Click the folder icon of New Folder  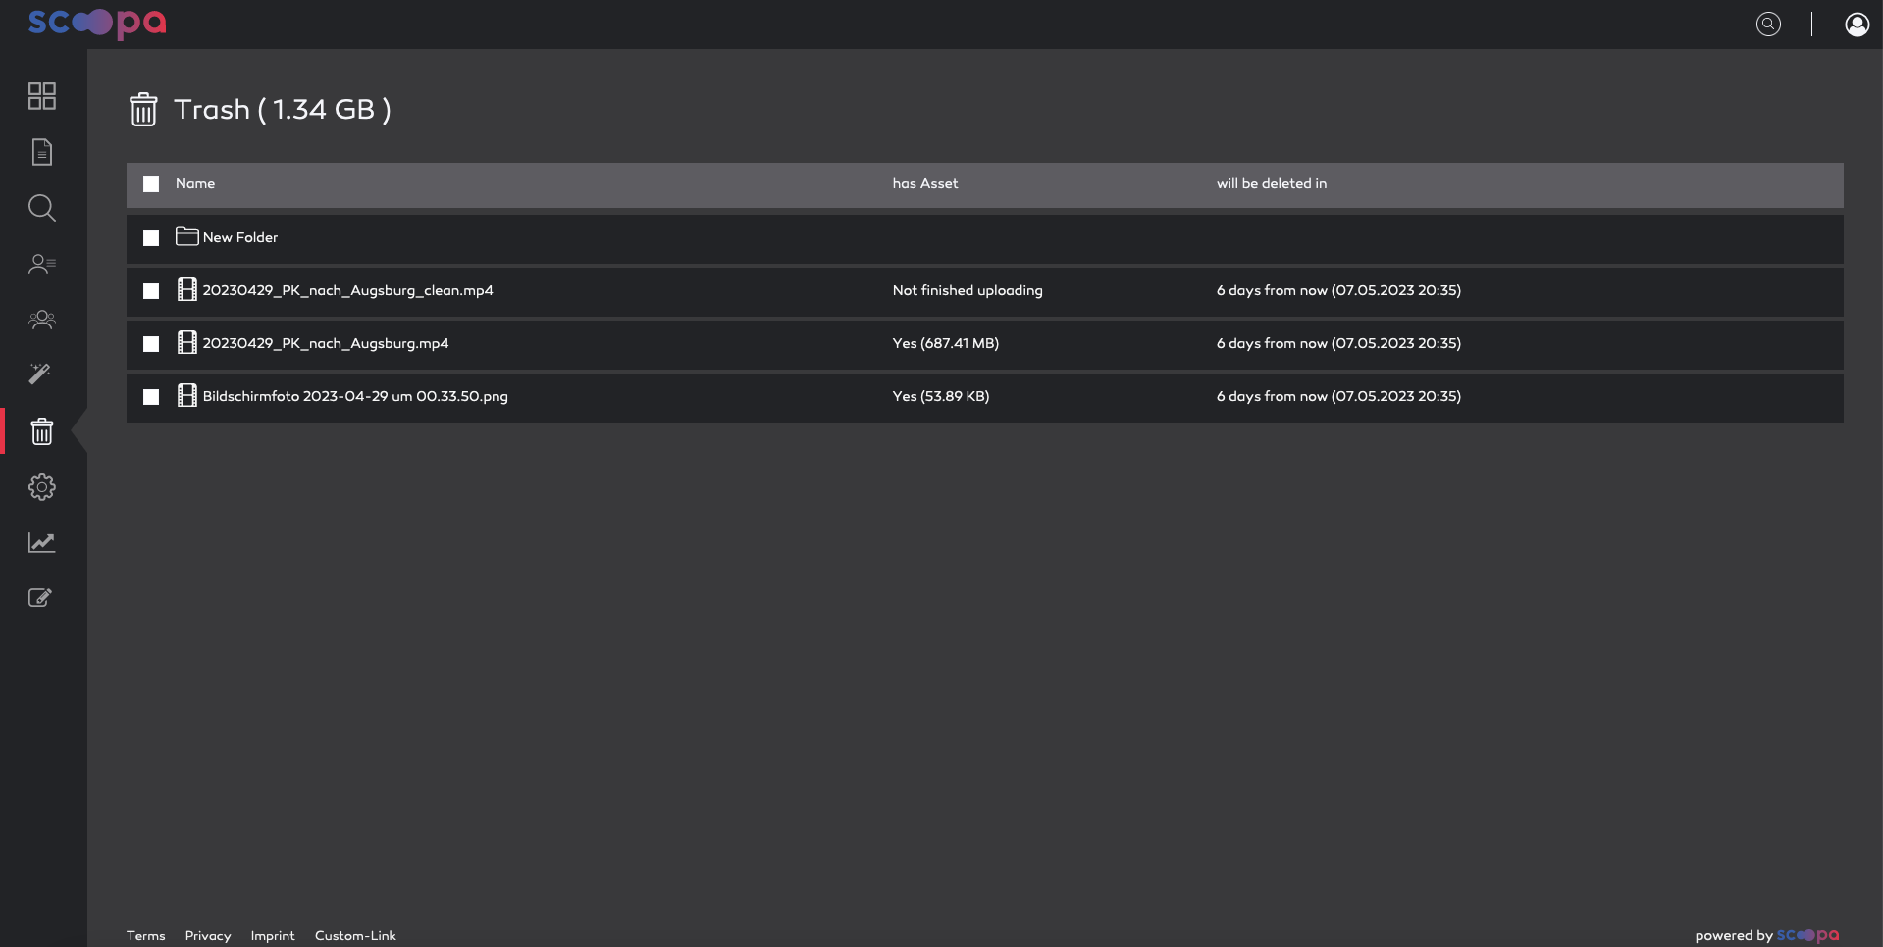[x=186, y=236]
